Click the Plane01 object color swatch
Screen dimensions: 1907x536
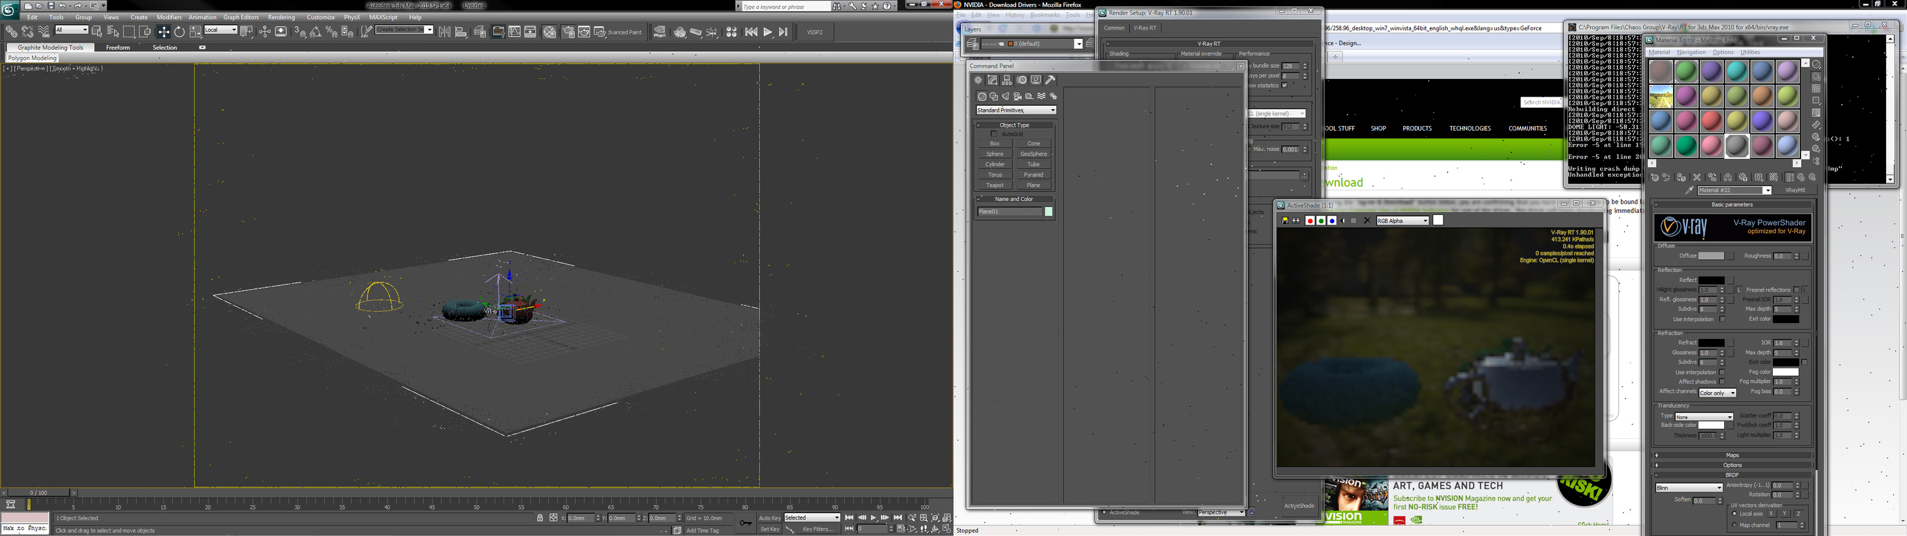point(1048,212)
